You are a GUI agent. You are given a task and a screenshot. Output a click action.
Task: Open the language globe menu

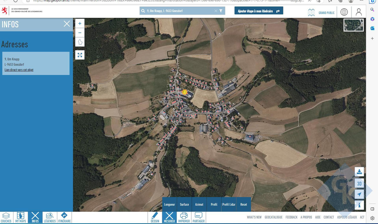coord(344,12)
